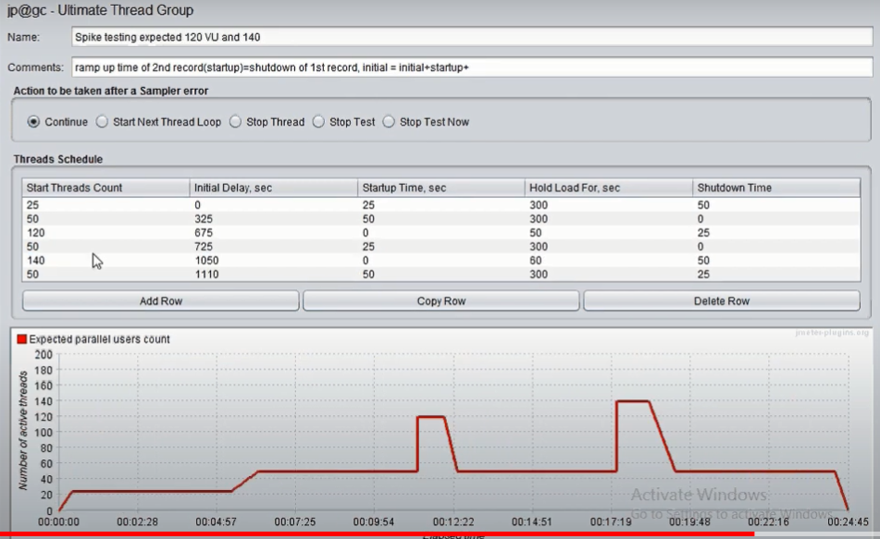Click the Initial Delay, sec column header

tap(273, 188)
